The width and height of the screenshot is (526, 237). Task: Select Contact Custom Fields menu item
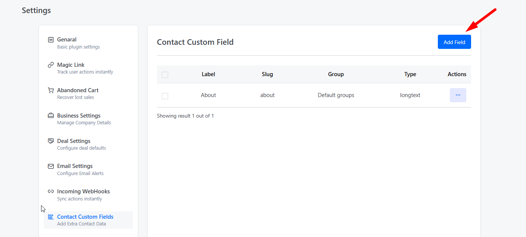[x=88, y=220]
